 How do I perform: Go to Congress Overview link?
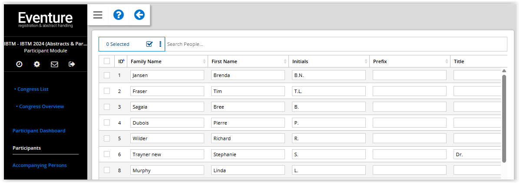[x=41, y=107]
